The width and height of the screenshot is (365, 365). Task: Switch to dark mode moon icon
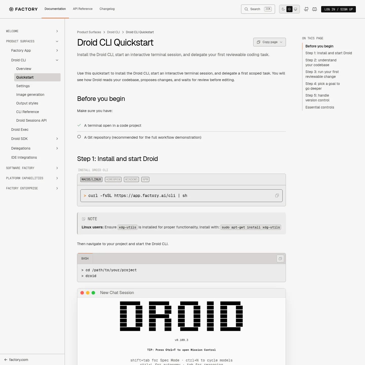coord(283,9)
